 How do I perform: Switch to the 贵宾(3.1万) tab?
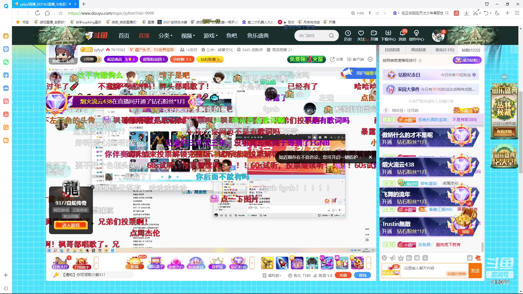445,50
